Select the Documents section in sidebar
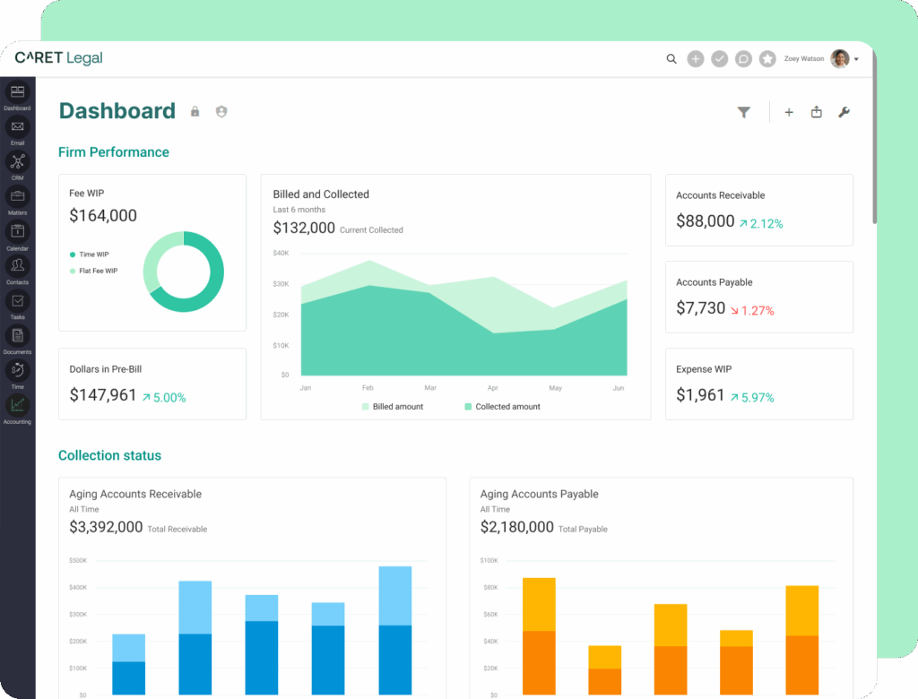Viewport: 918px width, 699px height. (17, 336)
